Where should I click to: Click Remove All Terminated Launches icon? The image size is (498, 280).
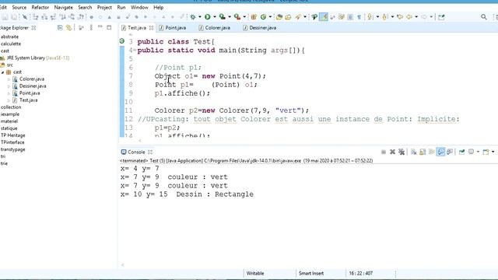click(402, 152)
